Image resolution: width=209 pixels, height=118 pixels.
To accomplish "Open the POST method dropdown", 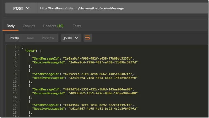I will [x=21, y=8].
